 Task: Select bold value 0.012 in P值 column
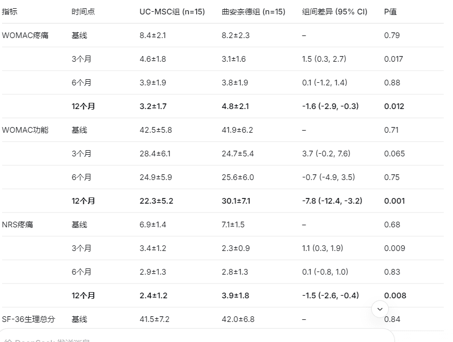click(394, 106)
